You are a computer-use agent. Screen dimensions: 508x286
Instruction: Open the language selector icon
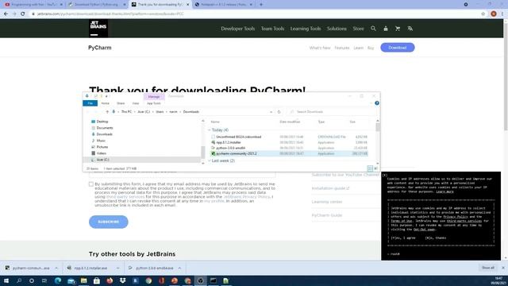(x=410, y=29)
